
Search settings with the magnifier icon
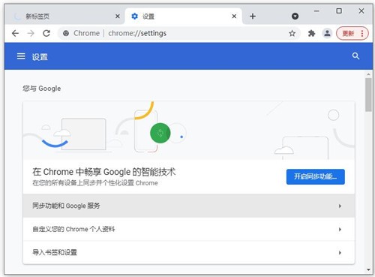tap(355, 56)
